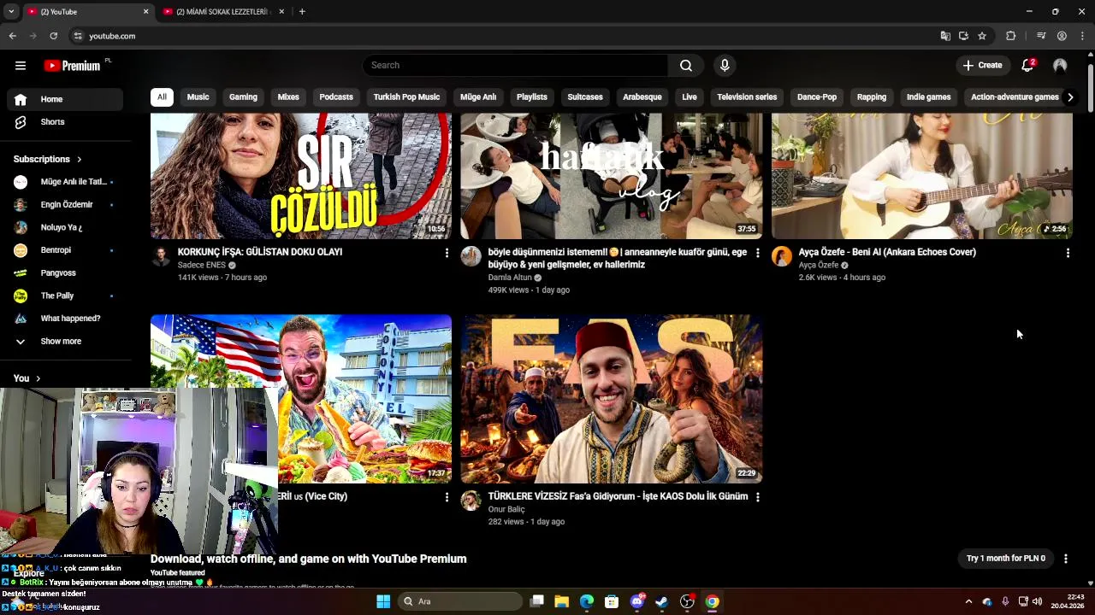Select the Home sidebar item

coord(65,99)
